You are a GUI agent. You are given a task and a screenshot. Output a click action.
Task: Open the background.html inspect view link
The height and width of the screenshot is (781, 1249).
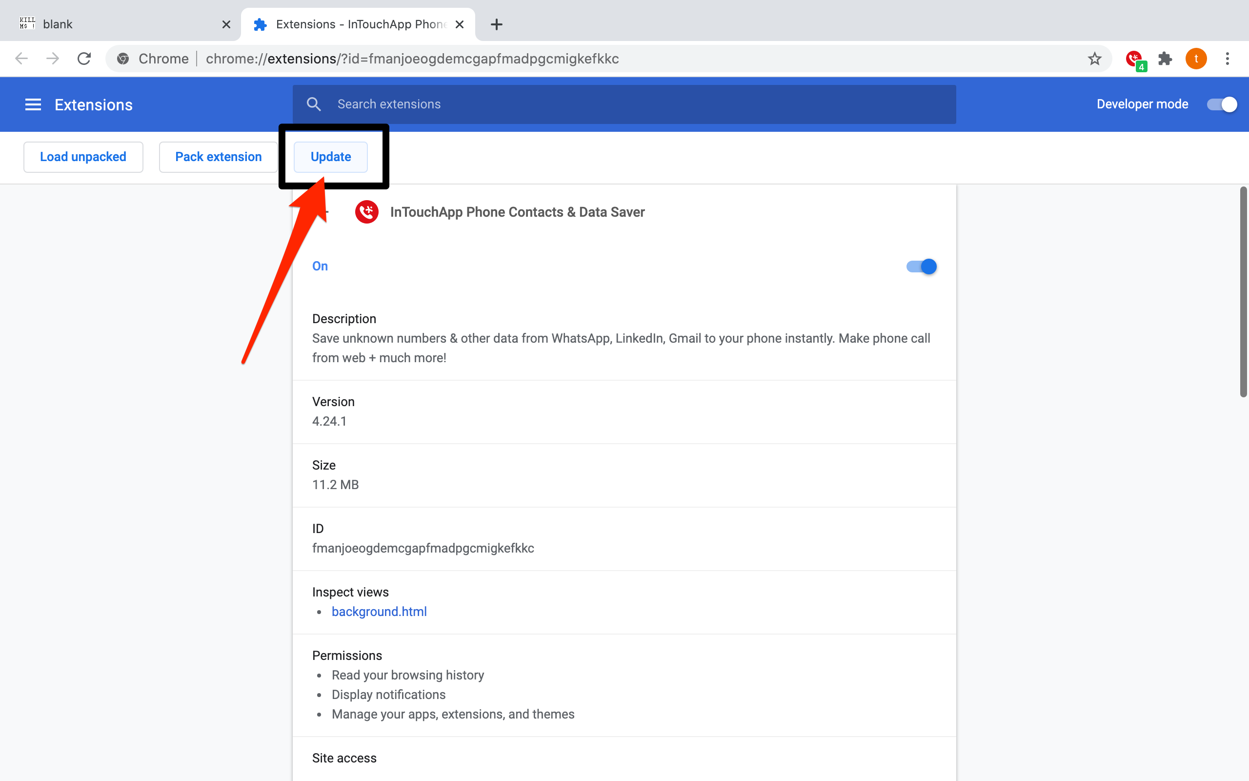tap(379, 612)
